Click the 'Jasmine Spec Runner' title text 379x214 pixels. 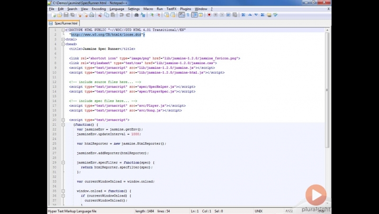(101, 49)
